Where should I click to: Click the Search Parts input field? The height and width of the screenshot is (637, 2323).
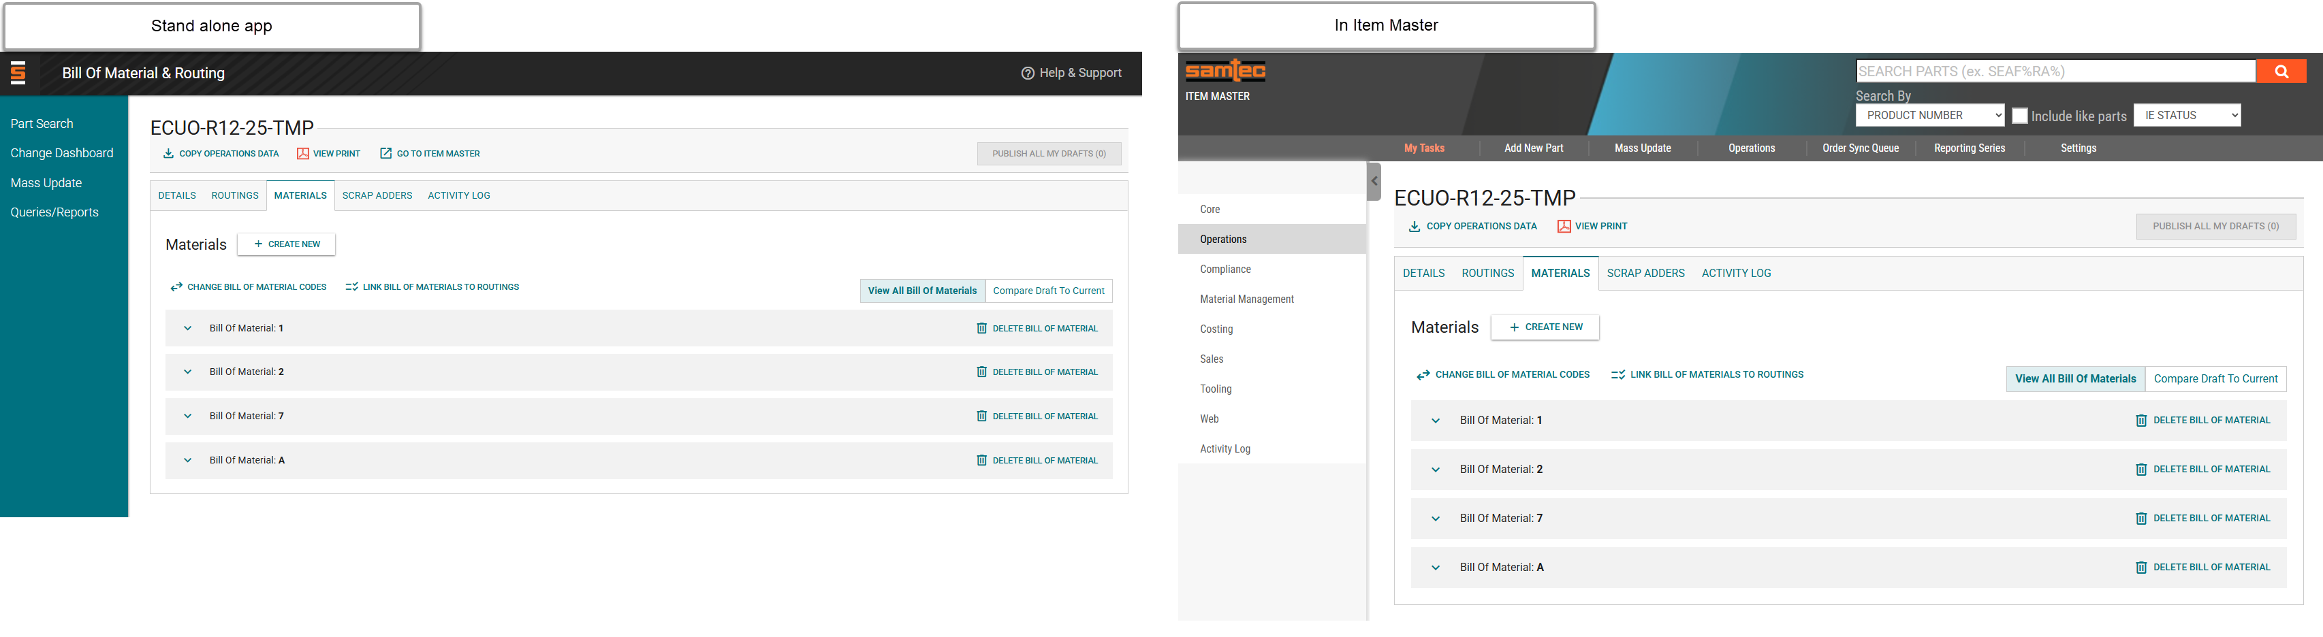coord(2054,72)
